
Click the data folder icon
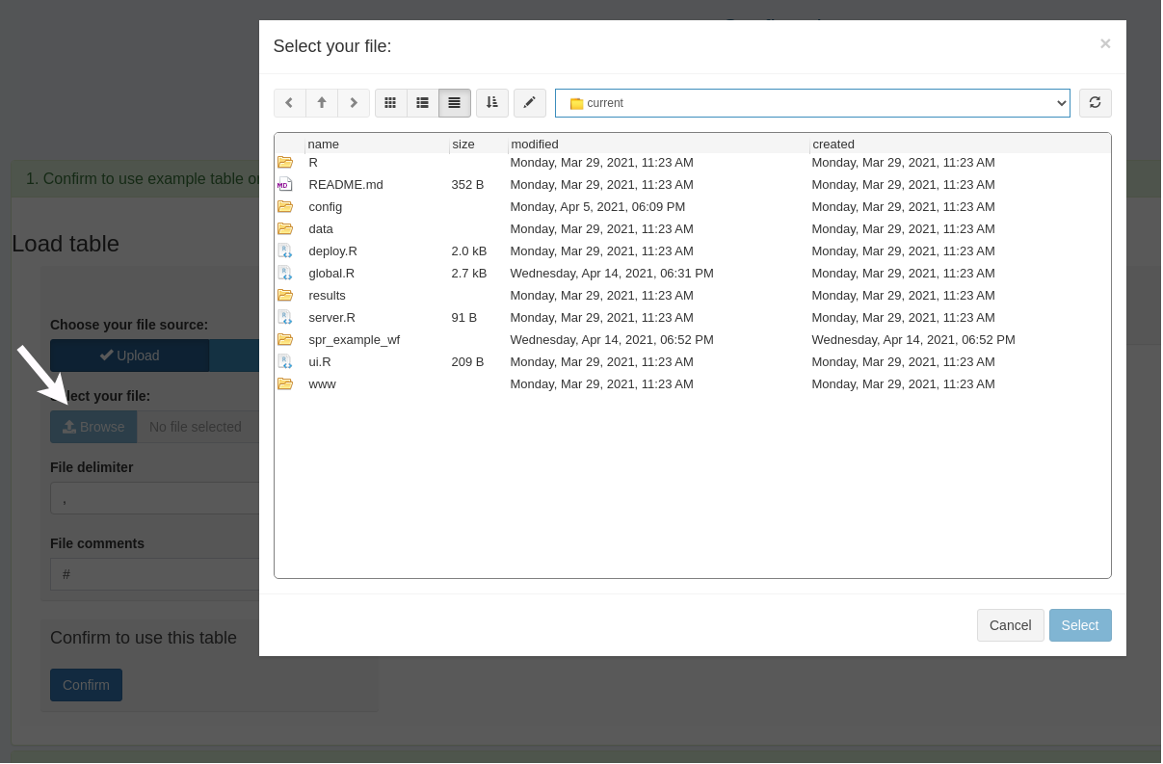(x=285, y=228)
